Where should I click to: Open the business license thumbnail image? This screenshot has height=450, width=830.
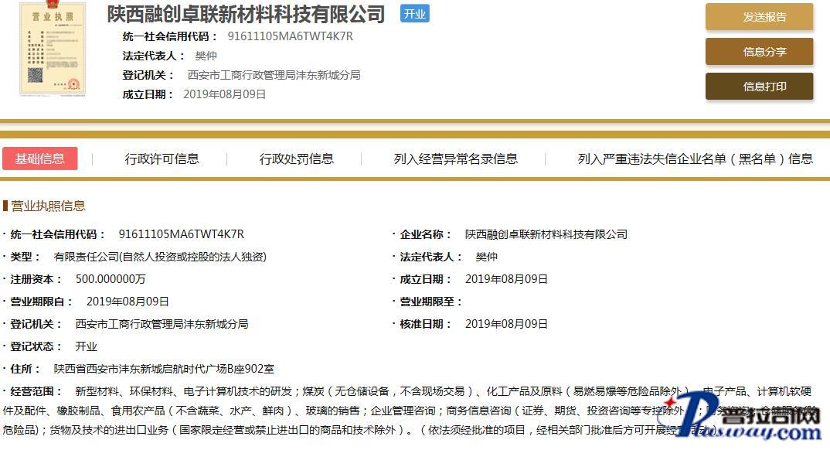coord(52,49)
